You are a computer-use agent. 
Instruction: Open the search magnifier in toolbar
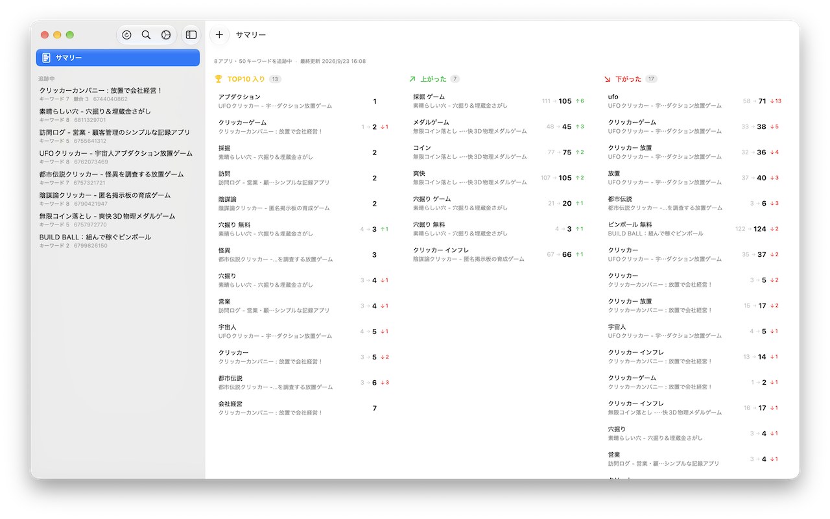click(x=146, y=35)
